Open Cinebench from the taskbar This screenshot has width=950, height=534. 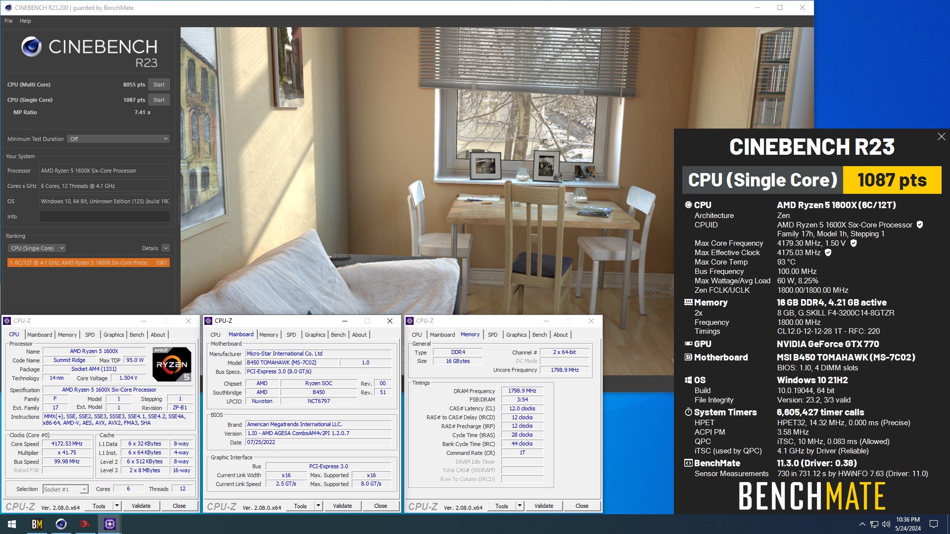coord(61,524)
